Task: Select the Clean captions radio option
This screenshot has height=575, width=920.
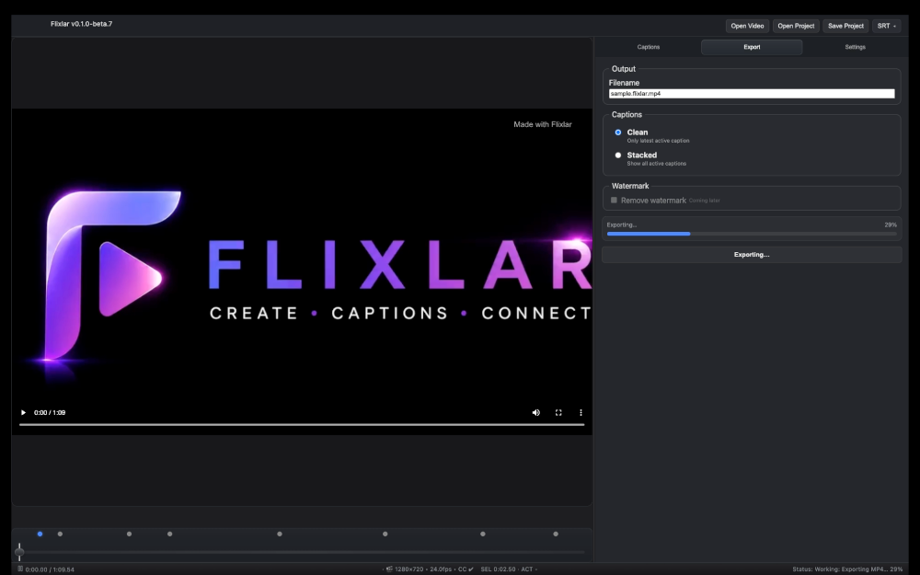Action: (618, 132)
